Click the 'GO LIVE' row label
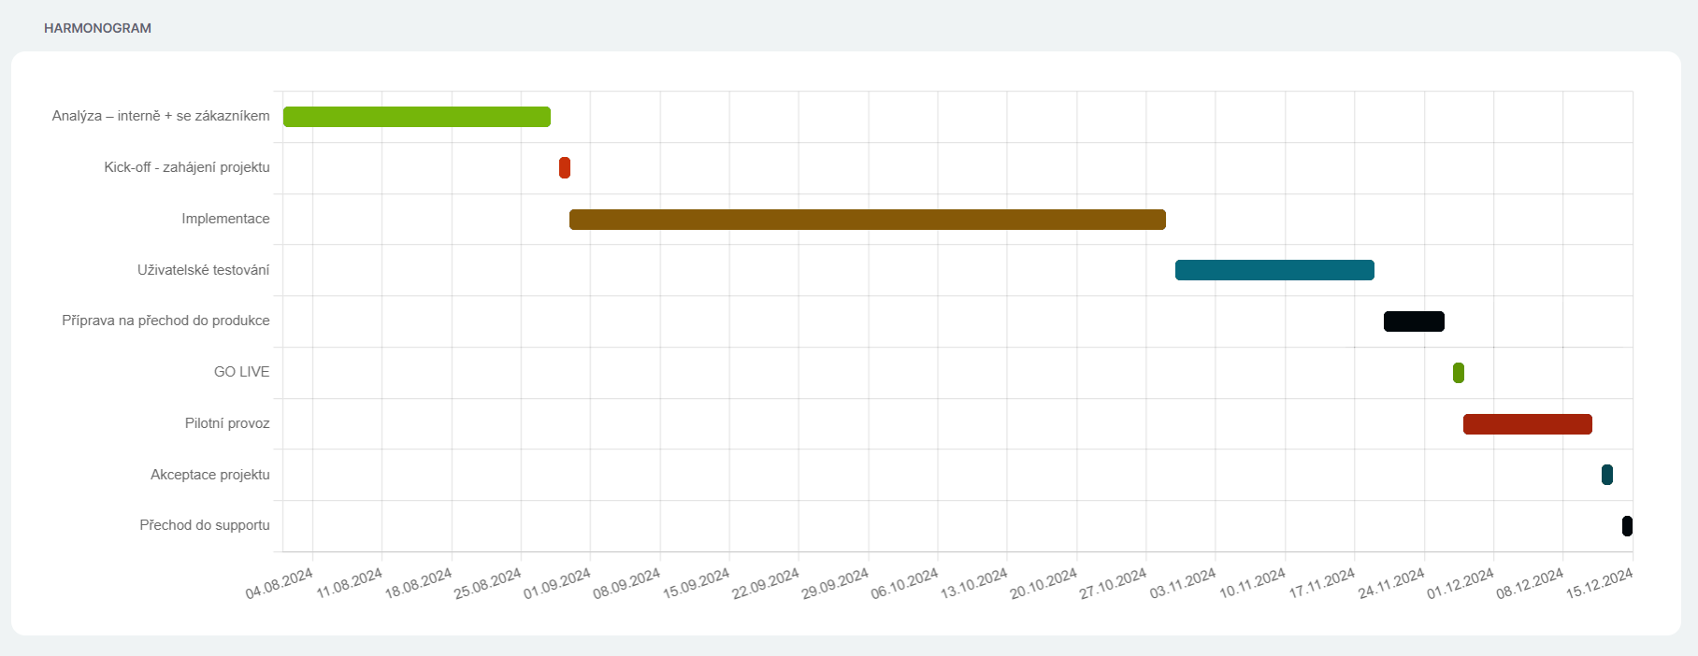The image size is (1698, 656). pyautogui.click(x=241, y=372)
